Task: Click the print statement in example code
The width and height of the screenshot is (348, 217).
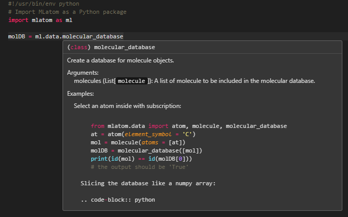Action: tap(141, 159)
